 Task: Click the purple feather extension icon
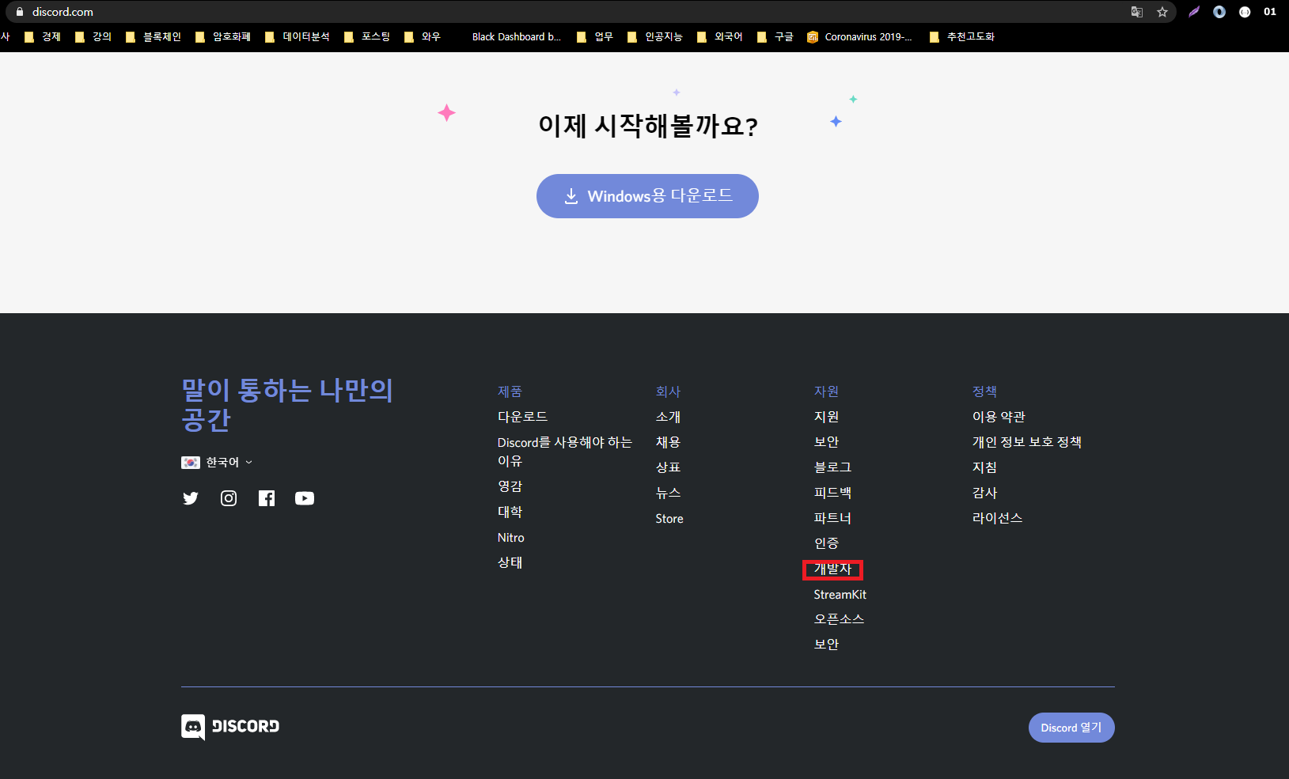(1194, 12)
